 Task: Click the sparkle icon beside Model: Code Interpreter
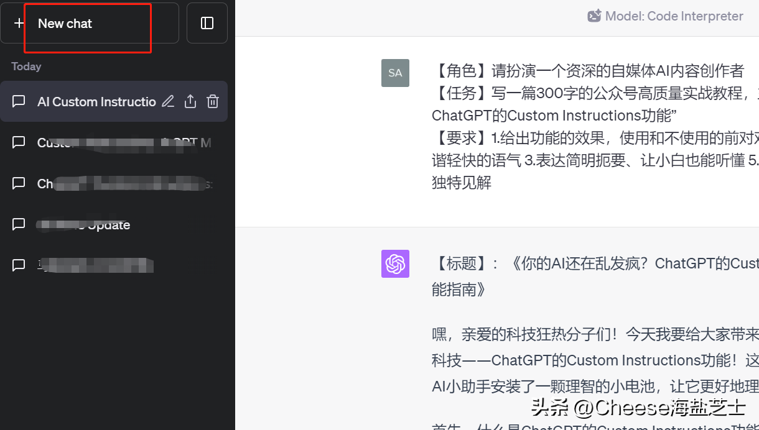coord(594,16)
